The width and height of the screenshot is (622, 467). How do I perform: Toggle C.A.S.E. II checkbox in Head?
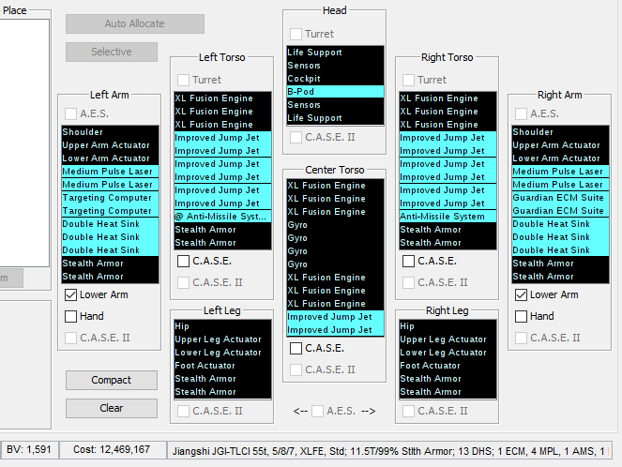tap(296, 138)
